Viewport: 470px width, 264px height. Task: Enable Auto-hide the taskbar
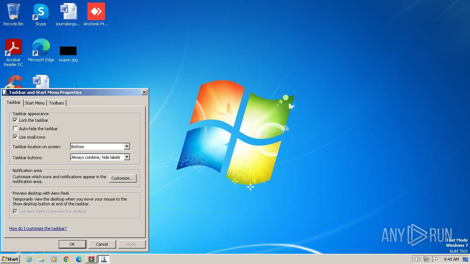coord(15,129)
